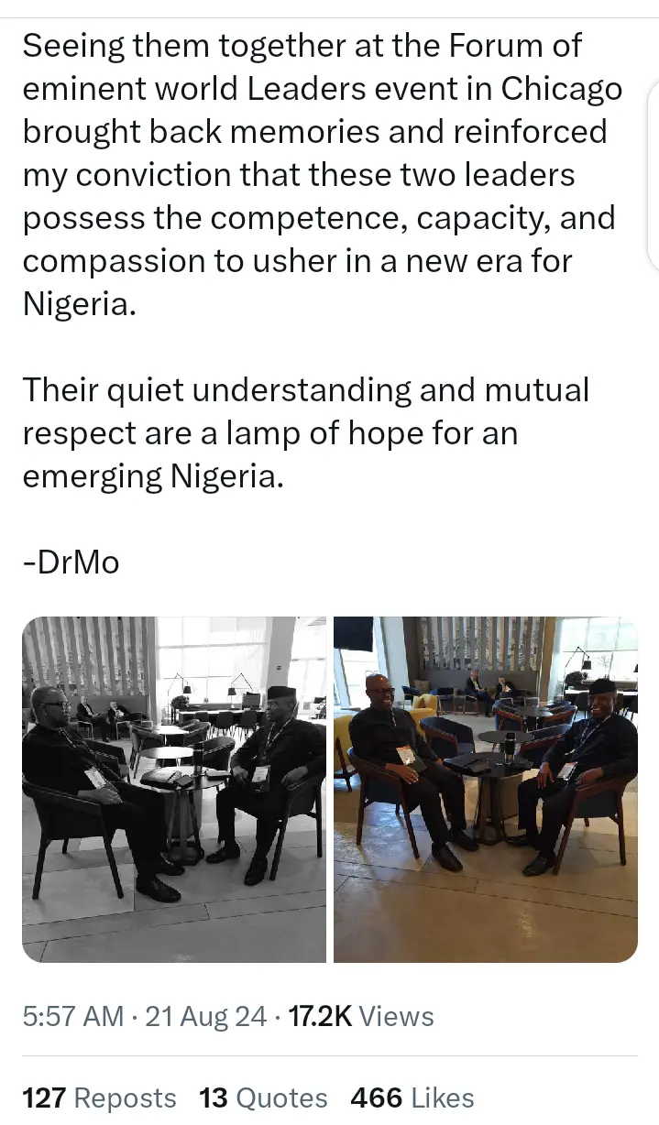The height and width of the screenshot is (1125, 659).
Task: View the 127 Reposts list
Action: click(99, 1098)
